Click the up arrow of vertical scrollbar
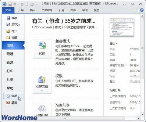The width and height of the screenshot is (146, 122). pyautogui.click(x=142, y=16)
